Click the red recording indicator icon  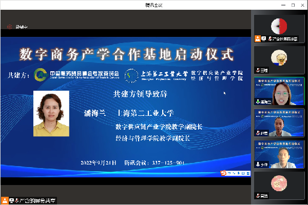[x=9, y=27]
